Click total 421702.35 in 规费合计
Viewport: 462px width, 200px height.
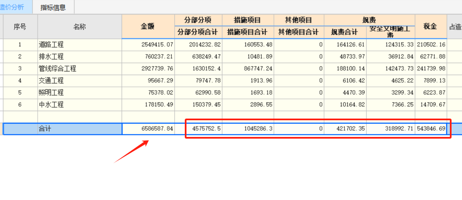click(345, 129)
